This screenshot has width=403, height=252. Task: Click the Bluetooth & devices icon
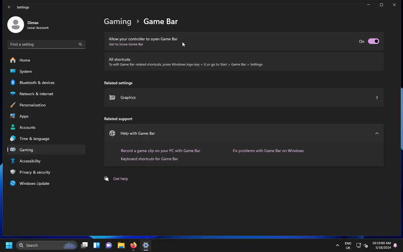tap(13, 83)
